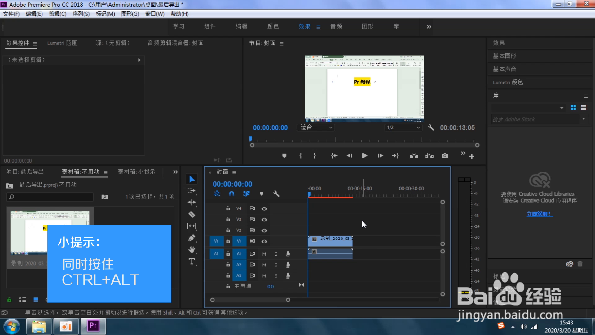
Task: Toggle nest sequence insert mode in timeline
Action: point(217,194)
